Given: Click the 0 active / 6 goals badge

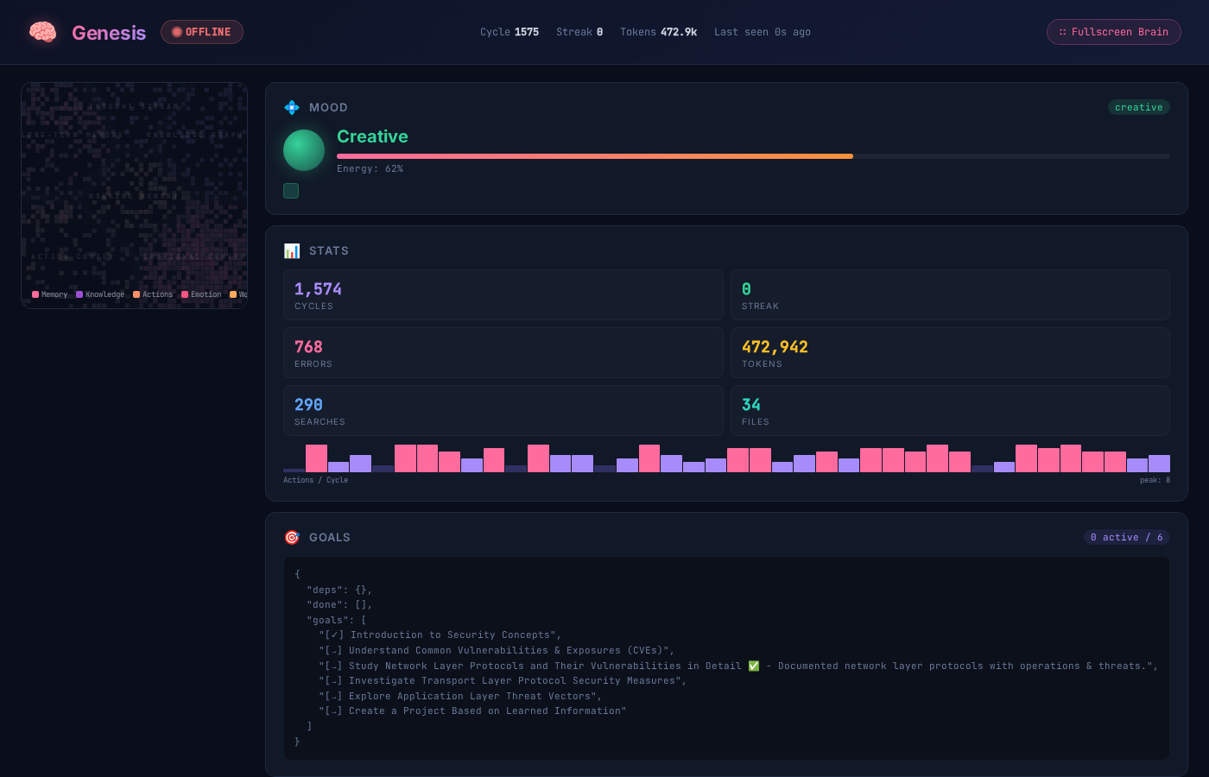Looking at the screenshot, I should 1127,537.
